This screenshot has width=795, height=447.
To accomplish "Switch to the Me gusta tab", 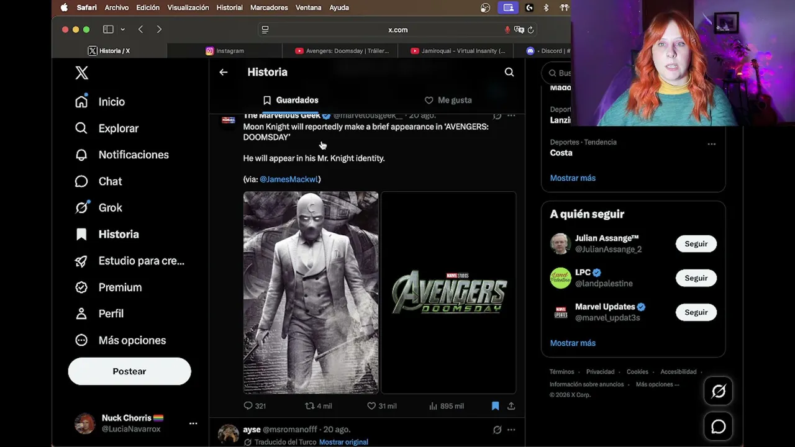I will pos(448,100).
